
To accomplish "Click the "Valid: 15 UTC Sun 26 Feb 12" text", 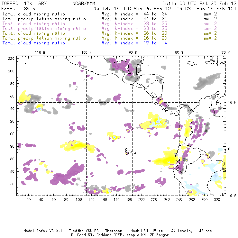I will (x=133, y=9).
